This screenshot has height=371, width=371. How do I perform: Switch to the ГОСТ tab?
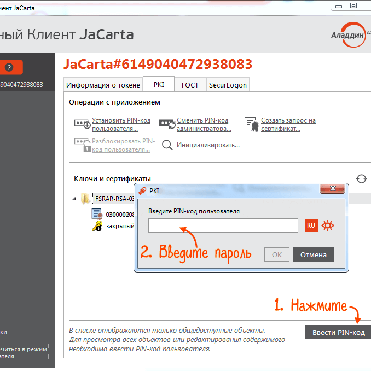click(x=190, y=85)
